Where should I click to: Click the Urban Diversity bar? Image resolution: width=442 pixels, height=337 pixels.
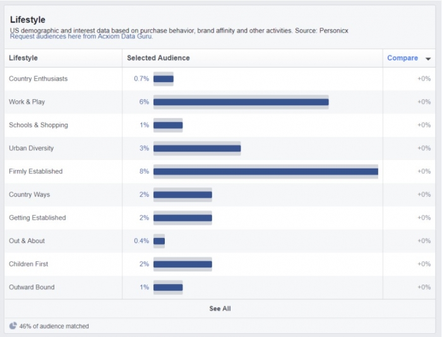197,148
